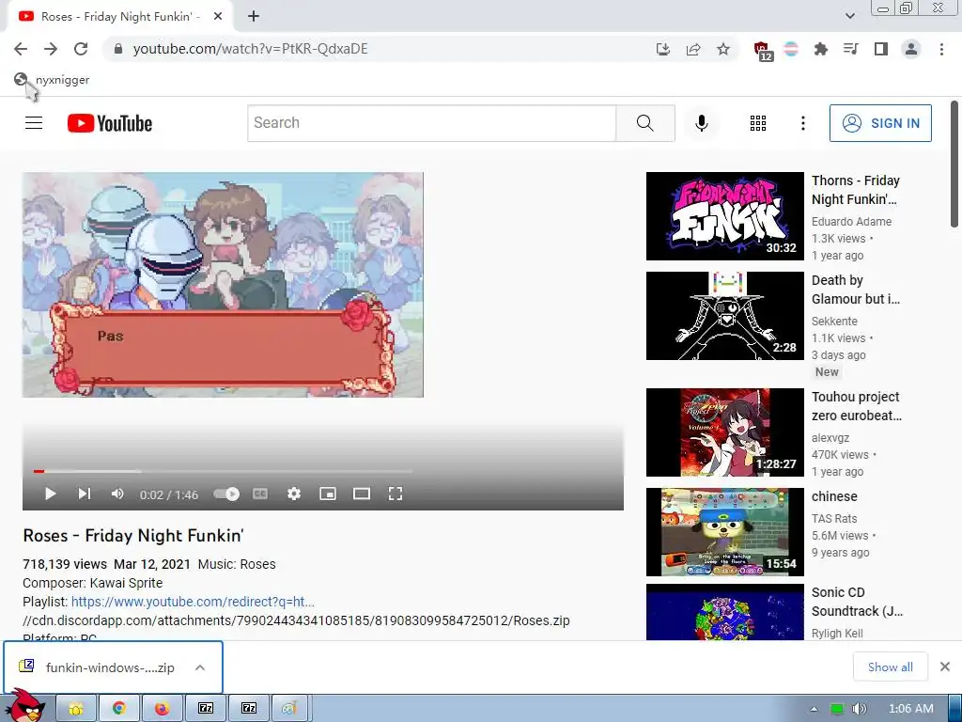Screen dimensions: 962x722
Task: Click the Eduardo Adame channel name
Action: (x=851, y=222)
